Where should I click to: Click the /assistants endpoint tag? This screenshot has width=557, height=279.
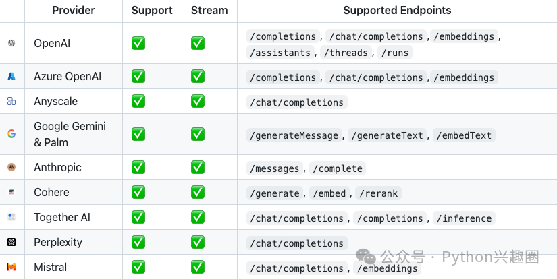point(280,53)
